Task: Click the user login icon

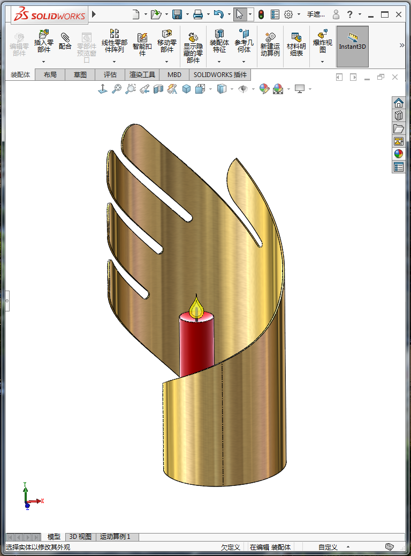Action: [x=336, y=14]
